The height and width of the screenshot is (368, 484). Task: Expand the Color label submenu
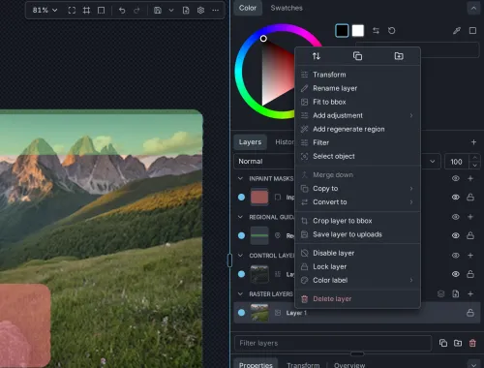pos(357,280)
